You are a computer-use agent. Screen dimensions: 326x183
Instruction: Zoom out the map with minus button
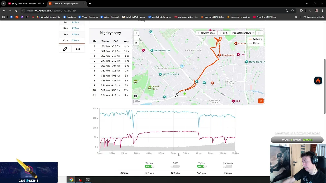tap(136, 38)
